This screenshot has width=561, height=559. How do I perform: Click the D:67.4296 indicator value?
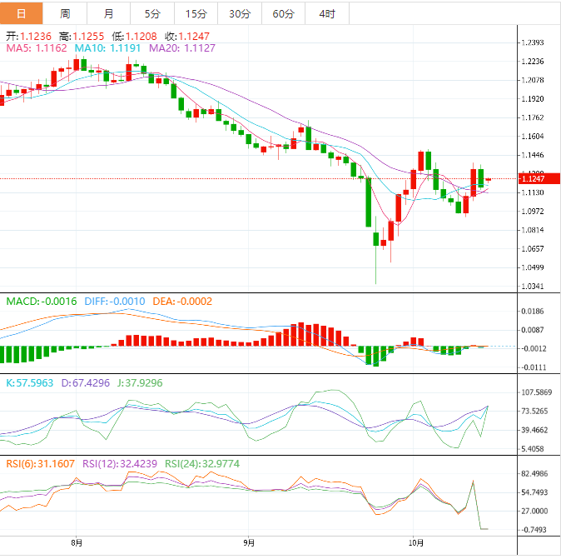pyautogui.click(x=85, y=383)
